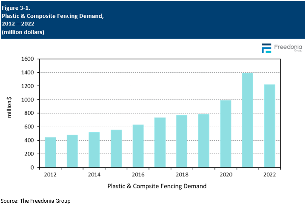Click the 1000 y-axis label
The image size is (306, 207).
pyautogui.click(x=28, y=99)
